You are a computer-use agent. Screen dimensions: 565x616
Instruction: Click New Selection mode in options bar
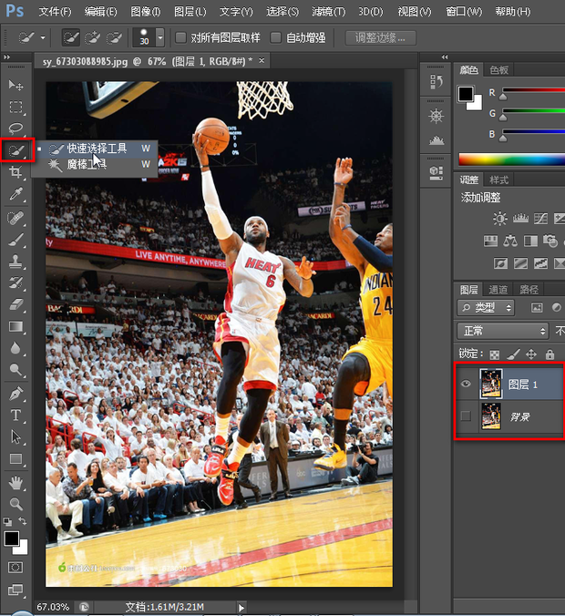point(71,38)
